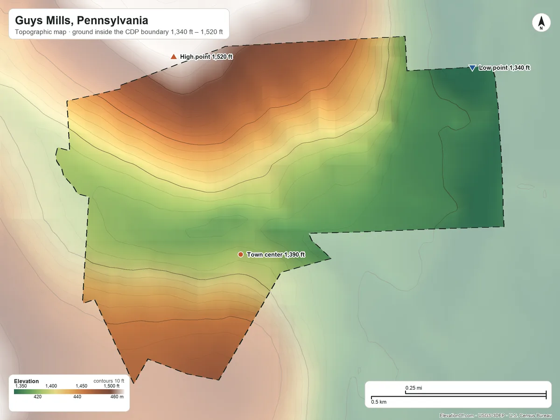Click the 1,400 legend tick label
Viewport: 560px width, 420px height.
51,386
